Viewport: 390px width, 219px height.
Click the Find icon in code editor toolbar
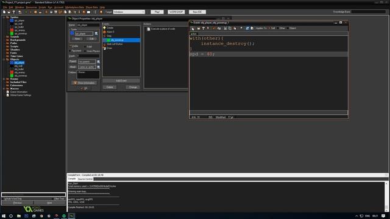tap(241, 29)
